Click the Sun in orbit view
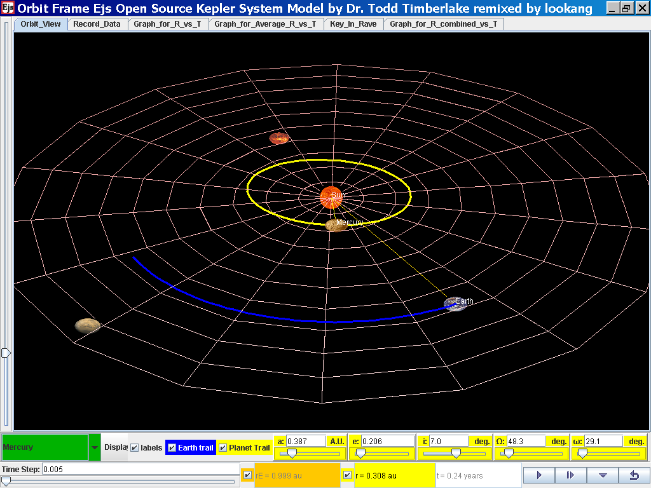 (332, 197)
